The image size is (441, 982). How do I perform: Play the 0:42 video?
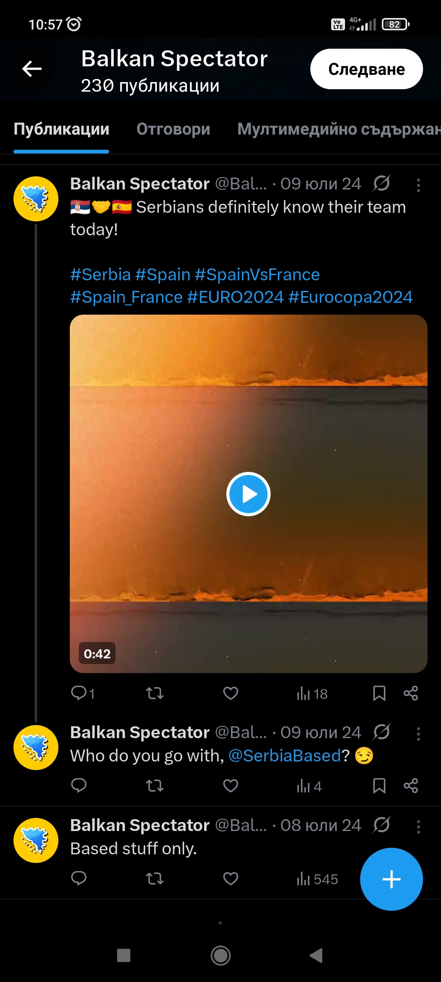248,494
